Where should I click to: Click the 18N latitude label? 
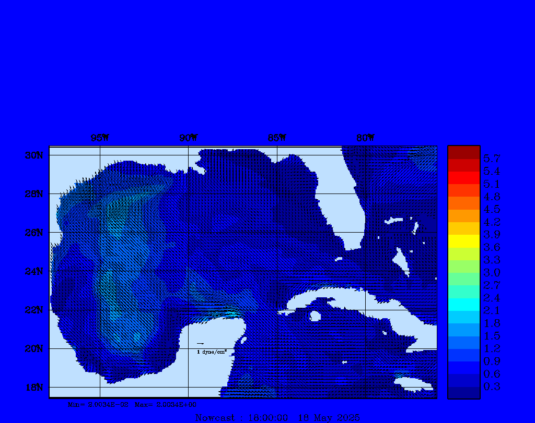coord(33,387)
